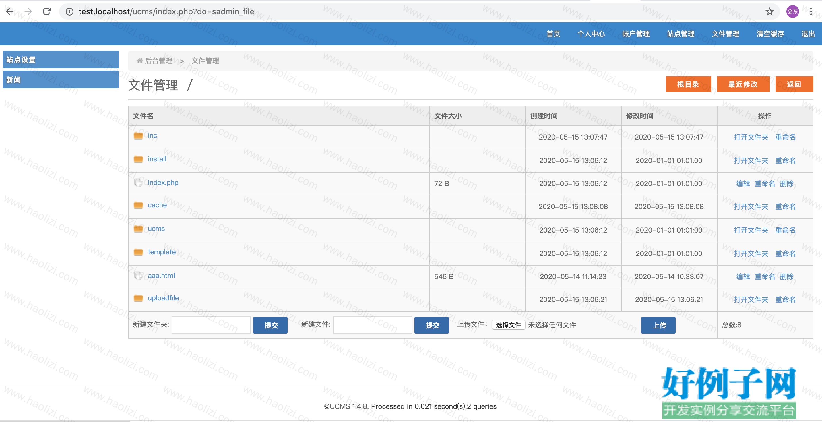Open the aaa.html file link
822x422 pixels.
162,276
